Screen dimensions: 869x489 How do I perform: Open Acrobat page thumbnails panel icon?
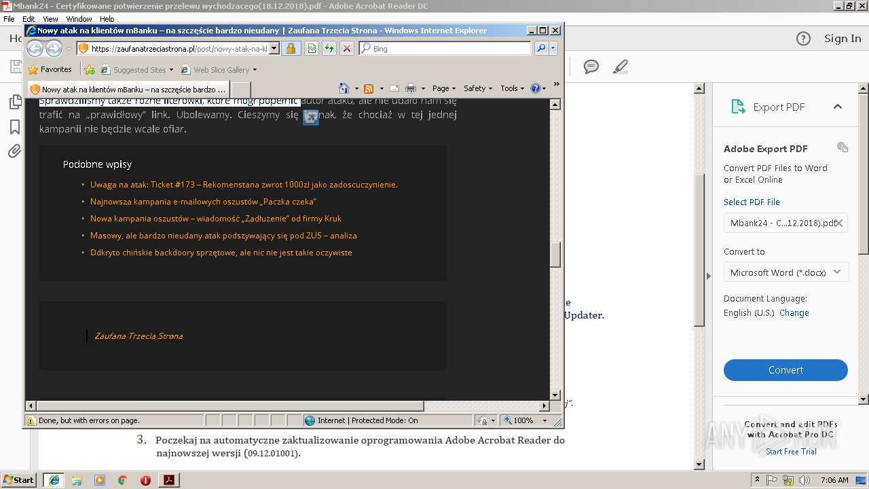(x=14, y=103)
